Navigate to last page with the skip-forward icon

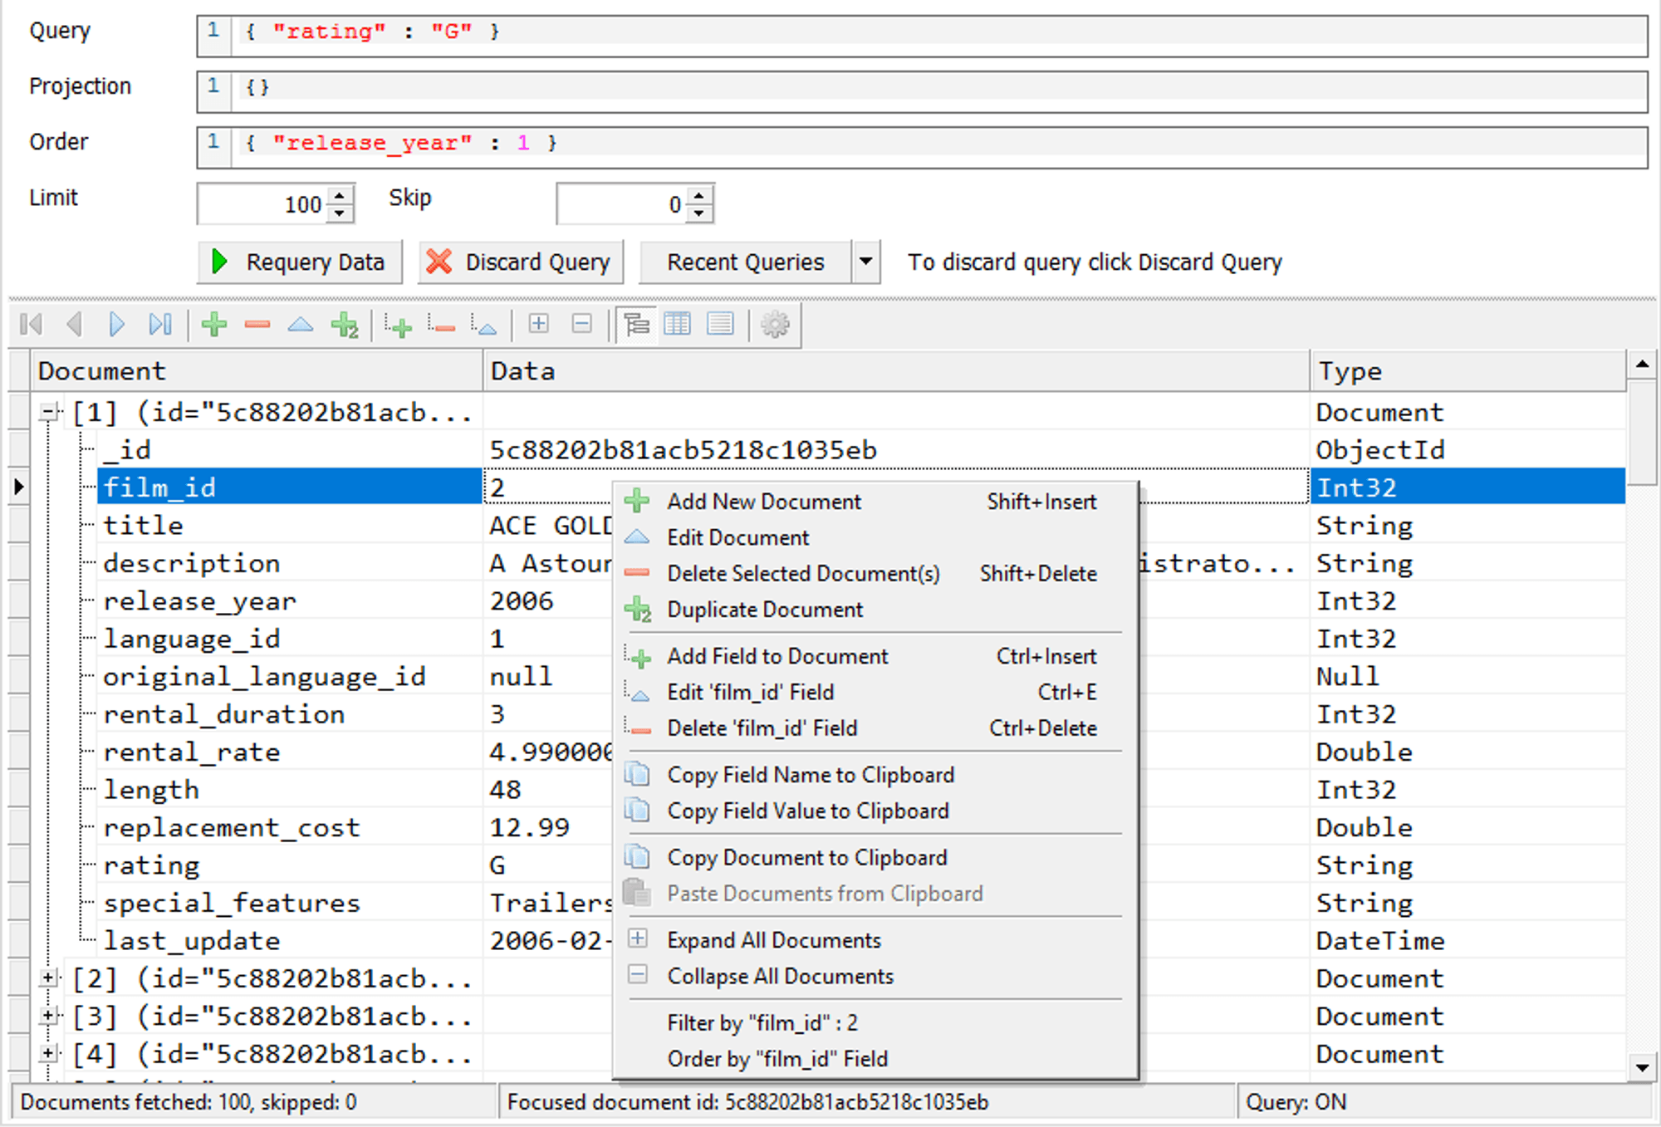click(160, 324)
